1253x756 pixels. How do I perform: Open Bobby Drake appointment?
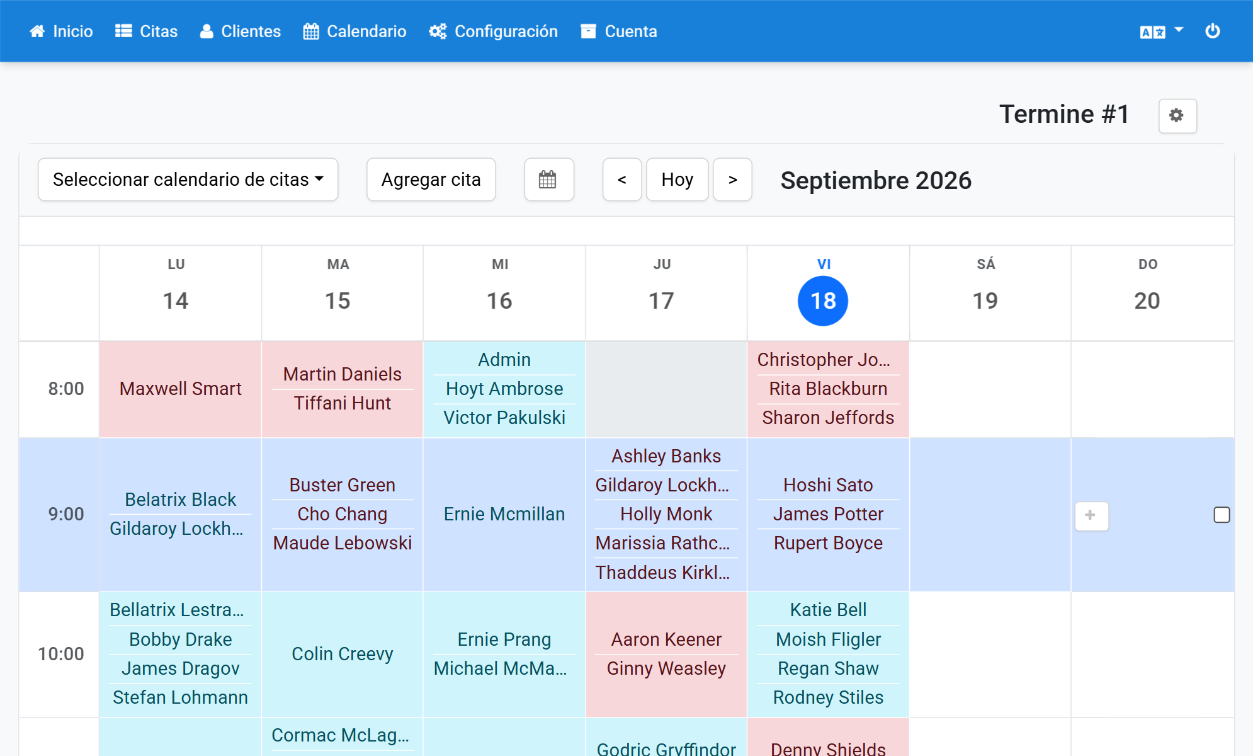pyautogui.click(x=180, y=639)
